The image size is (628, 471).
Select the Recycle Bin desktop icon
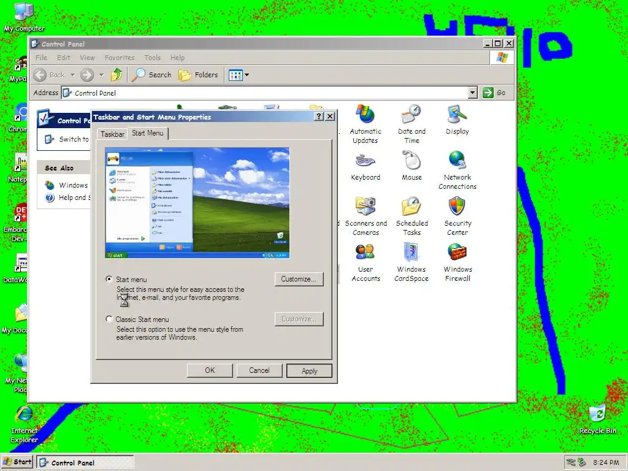pos(597,419)
